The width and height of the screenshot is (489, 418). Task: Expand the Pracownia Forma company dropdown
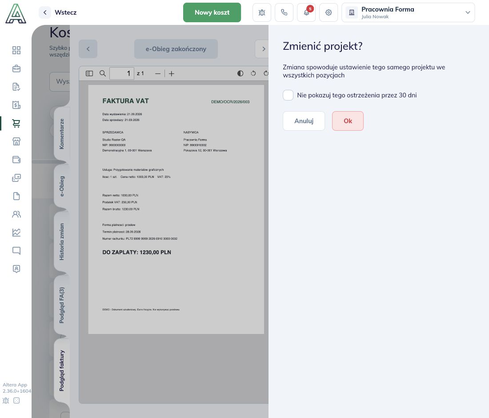(408, 12)
